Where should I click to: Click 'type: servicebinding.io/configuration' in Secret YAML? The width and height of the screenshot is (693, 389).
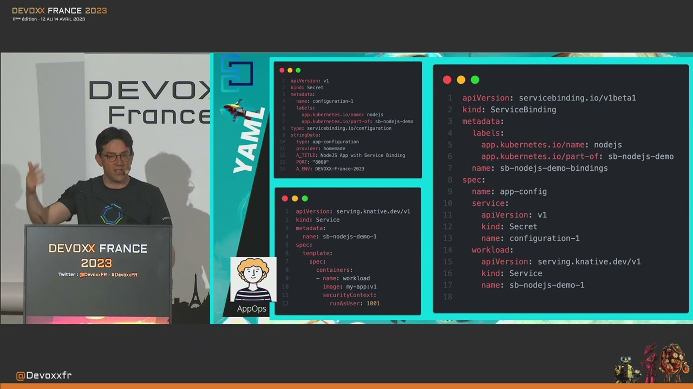point(341,128)
